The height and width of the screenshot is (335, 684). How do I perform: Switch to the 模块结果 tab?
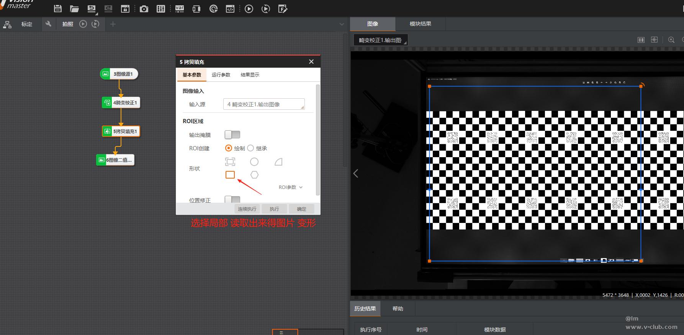[x=420, y=24]
